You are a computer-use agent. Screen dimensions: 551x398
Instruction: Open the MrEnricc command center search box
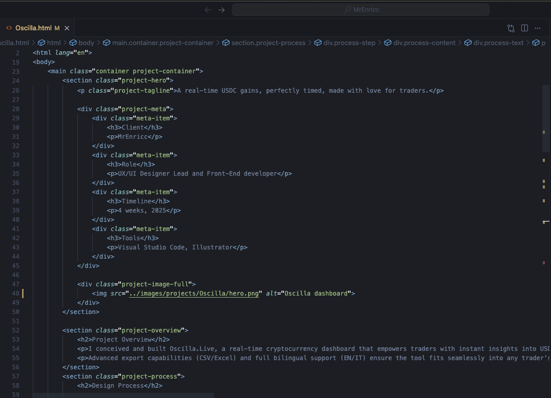coord(360,10)
